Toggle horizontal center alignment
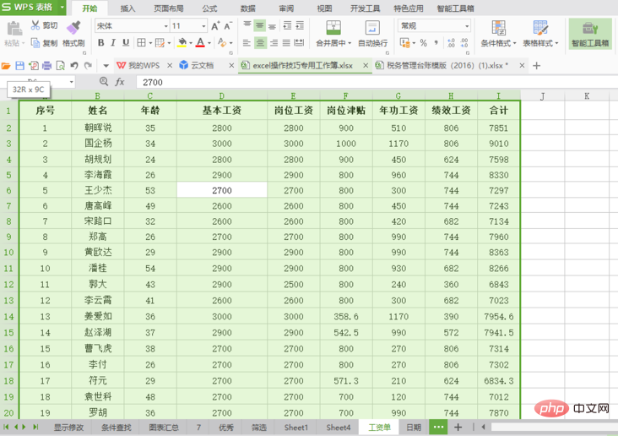The height and width of the screenshot is (436, 618). tap(260, 42)
